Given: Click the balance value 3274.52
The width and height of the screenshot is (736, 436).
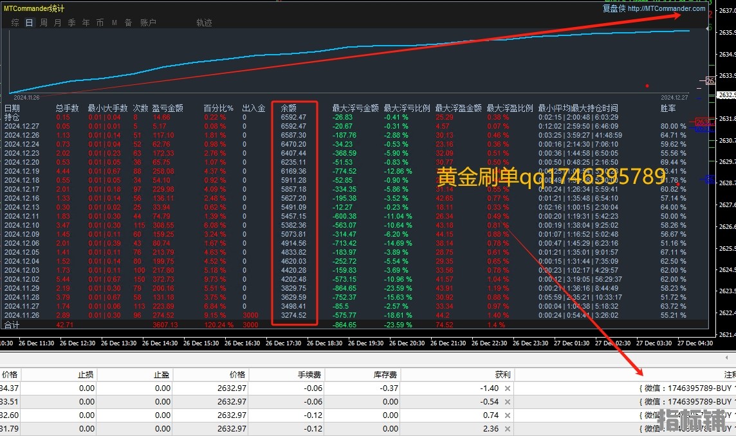Looking at the screenshot, I should (293, 315).
